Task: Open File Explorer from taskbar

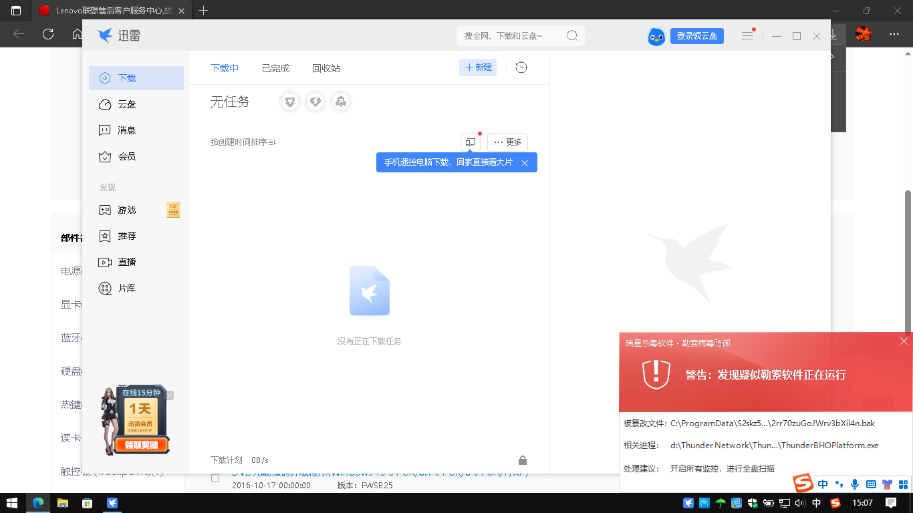Action: click(x=62, y=503)
